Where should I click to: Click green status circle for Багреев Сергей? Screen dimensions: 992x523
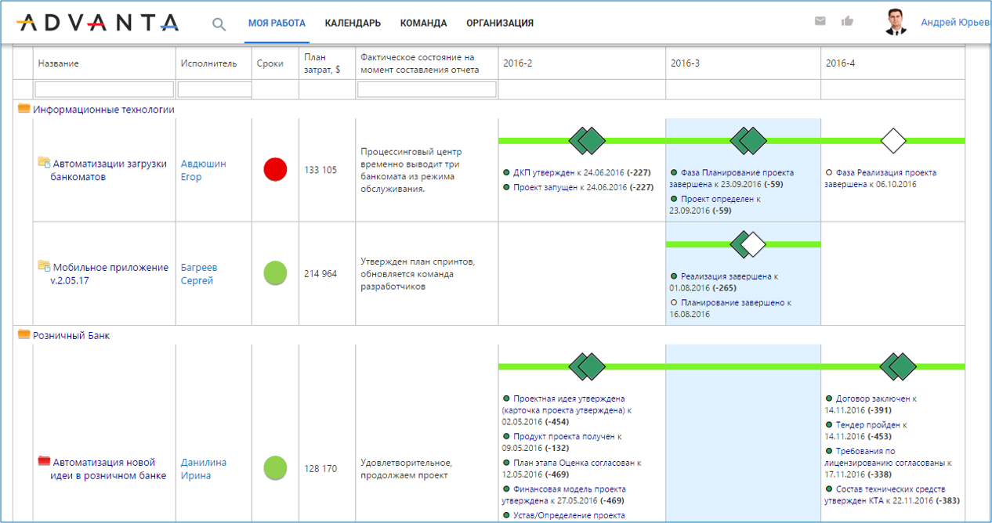pos(275,273)
